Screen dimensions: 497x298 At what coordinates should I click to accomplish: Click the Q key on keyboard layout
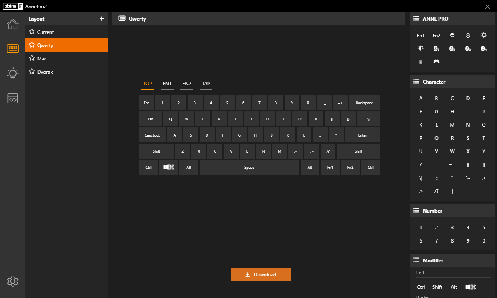click(171, 119)
